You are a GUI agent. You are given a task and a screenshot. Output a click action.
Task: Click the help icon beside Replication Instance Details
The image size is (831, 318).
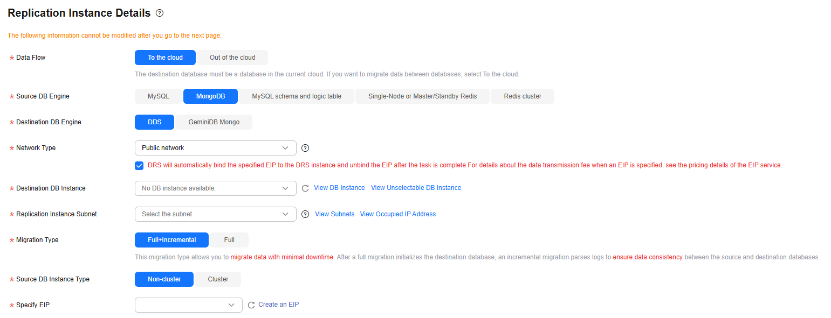pos(159,13)
